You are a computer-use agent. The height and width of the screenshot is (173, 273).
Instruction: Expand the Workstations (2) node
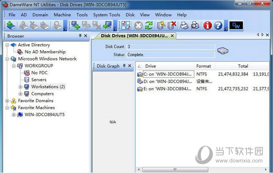point(20,87)
